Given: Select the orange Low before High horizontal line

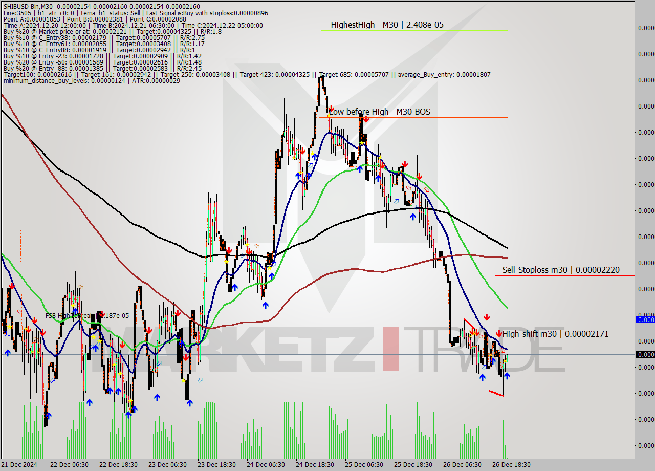Looking at the screenshot, I should click(413, 118).
